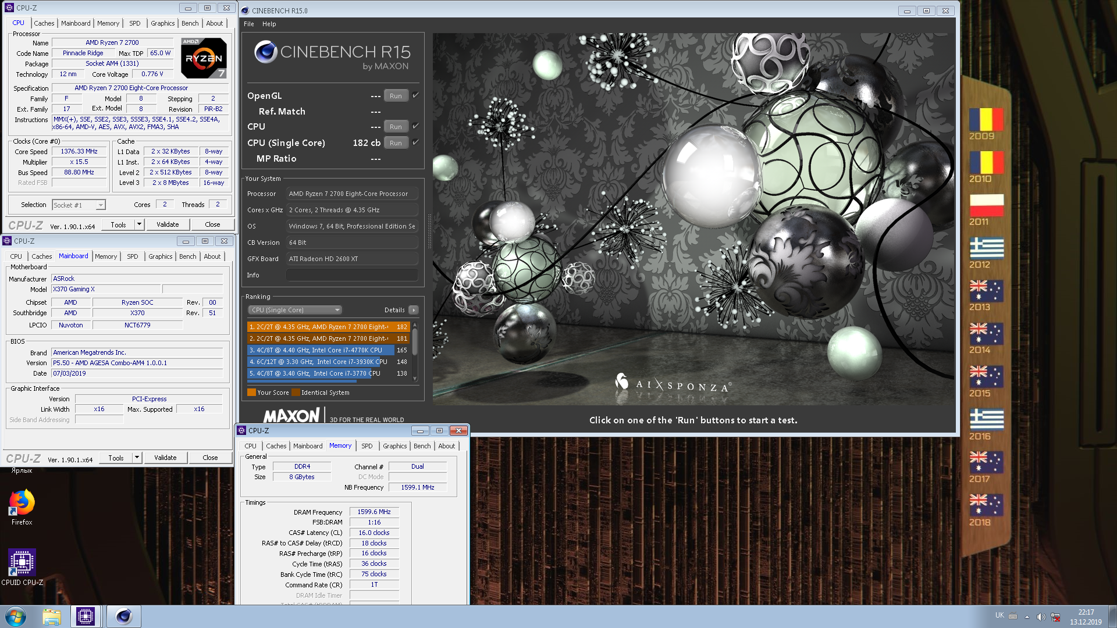Open the Firefox desktop shortcut
This screenshot has width=1117, height=628.
pyautogui.click(x=22, y=508)
